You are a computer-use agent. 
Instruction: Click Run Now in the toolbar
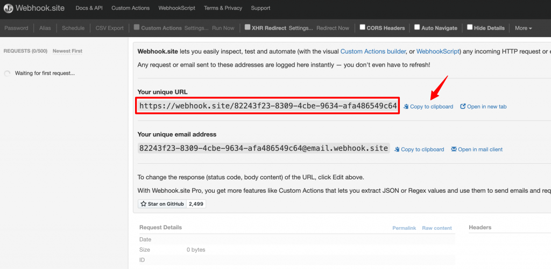coord(223,28)
